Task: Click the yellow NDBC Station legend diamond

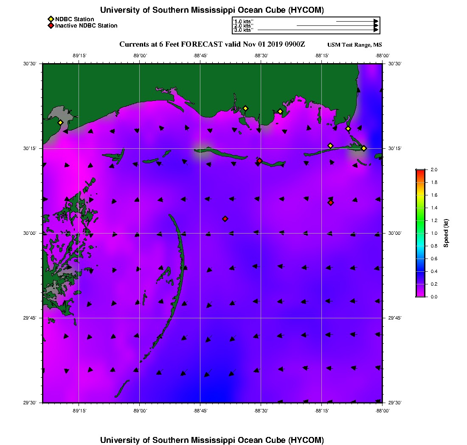Action: click(x=51, y=19)
